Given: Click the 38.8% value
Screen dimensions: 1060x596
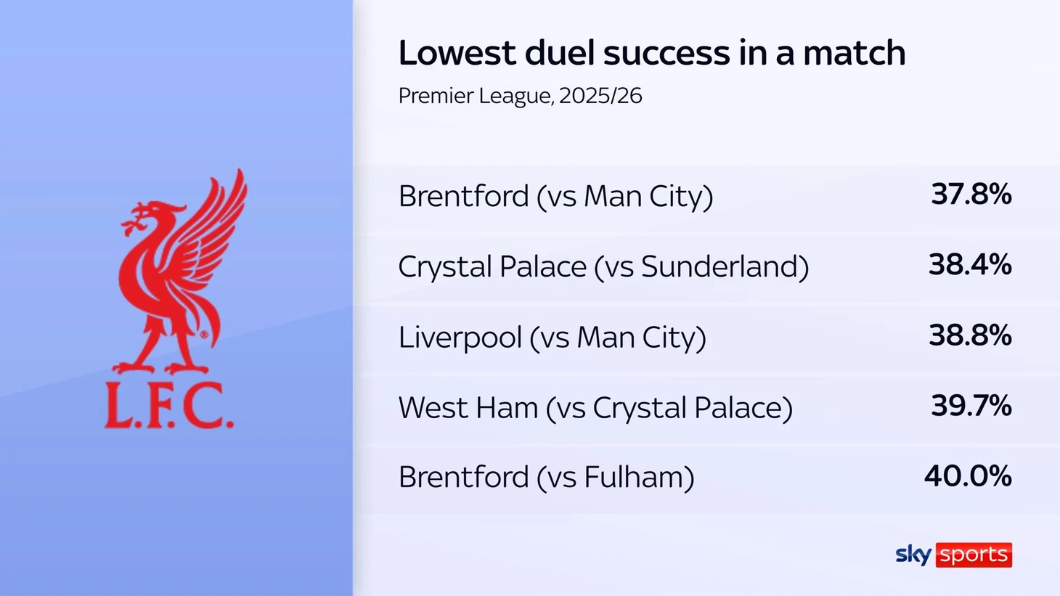Looking at the screenshot, I should [969, 335].
